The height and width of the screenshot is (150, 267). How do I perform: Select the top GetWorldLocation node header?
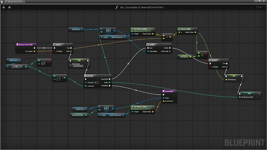[143, 29]
